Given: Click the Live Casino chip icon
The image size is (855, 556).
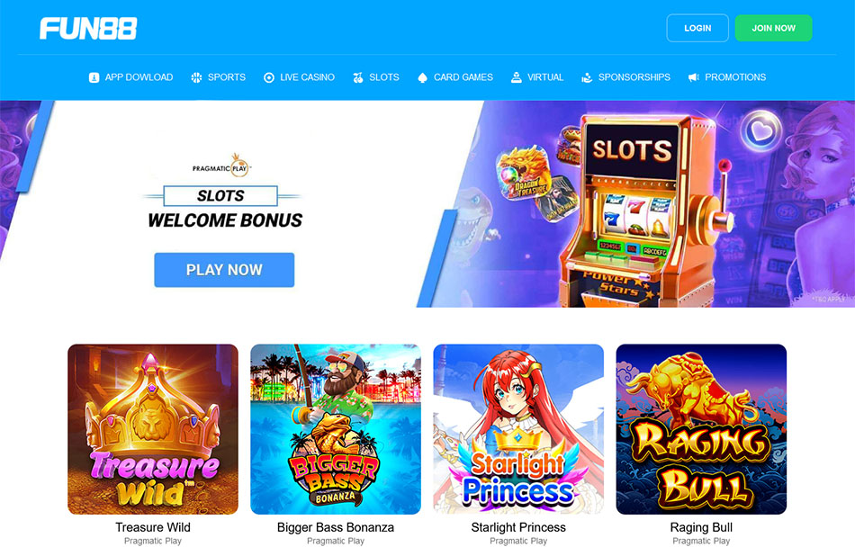Looking at the screenshot, I should (x=269, y=77).
